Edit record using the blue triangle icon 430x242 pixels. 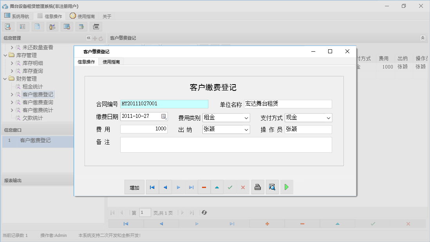tap(217, 187)
